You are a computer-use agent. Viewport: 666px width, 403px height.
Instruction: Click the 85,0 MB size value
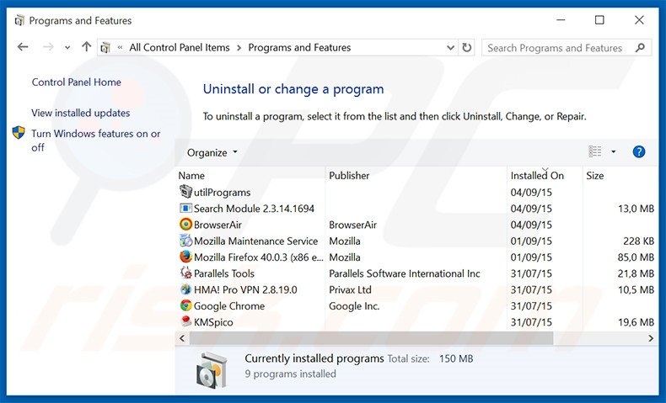[x=636, y=257]
